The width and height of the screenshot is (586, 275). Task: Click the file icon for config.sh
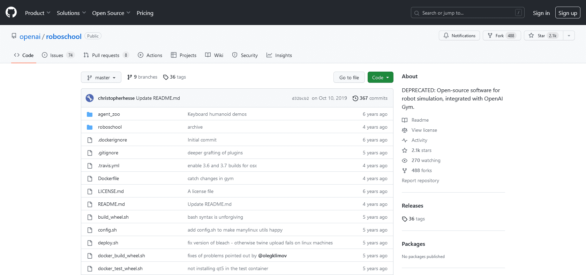point(90,230)
